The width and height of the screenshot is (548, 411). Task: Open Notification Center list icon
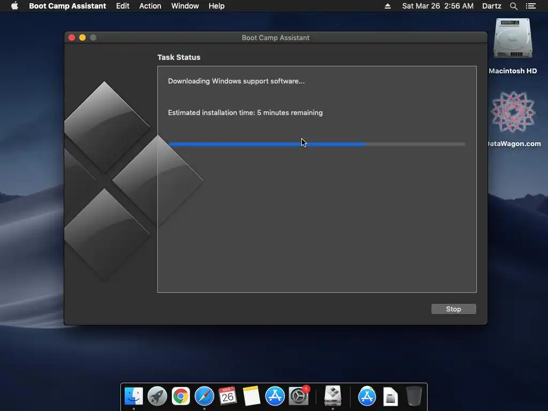tap(530, 6)
